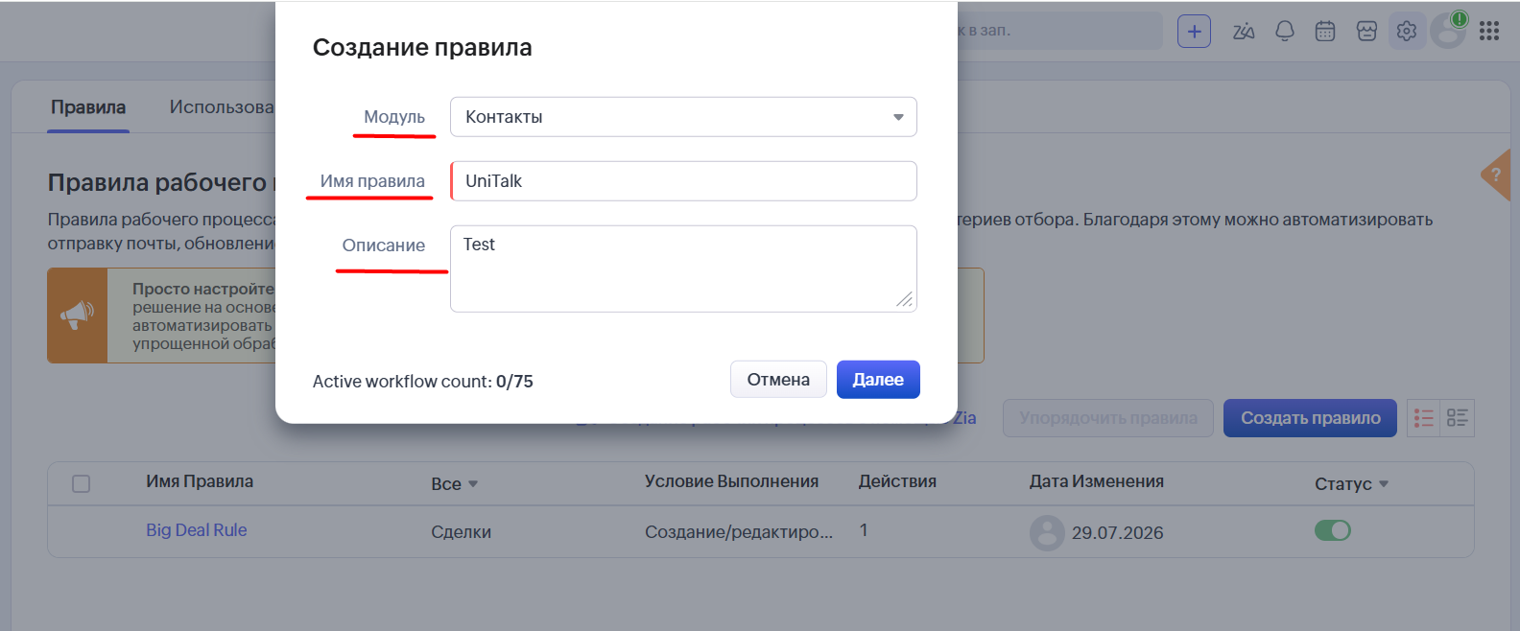The width and height of the screenshot is (1520, 631).
Task: Switch to the detailed list view icon
Action: tap(1458, 418)
